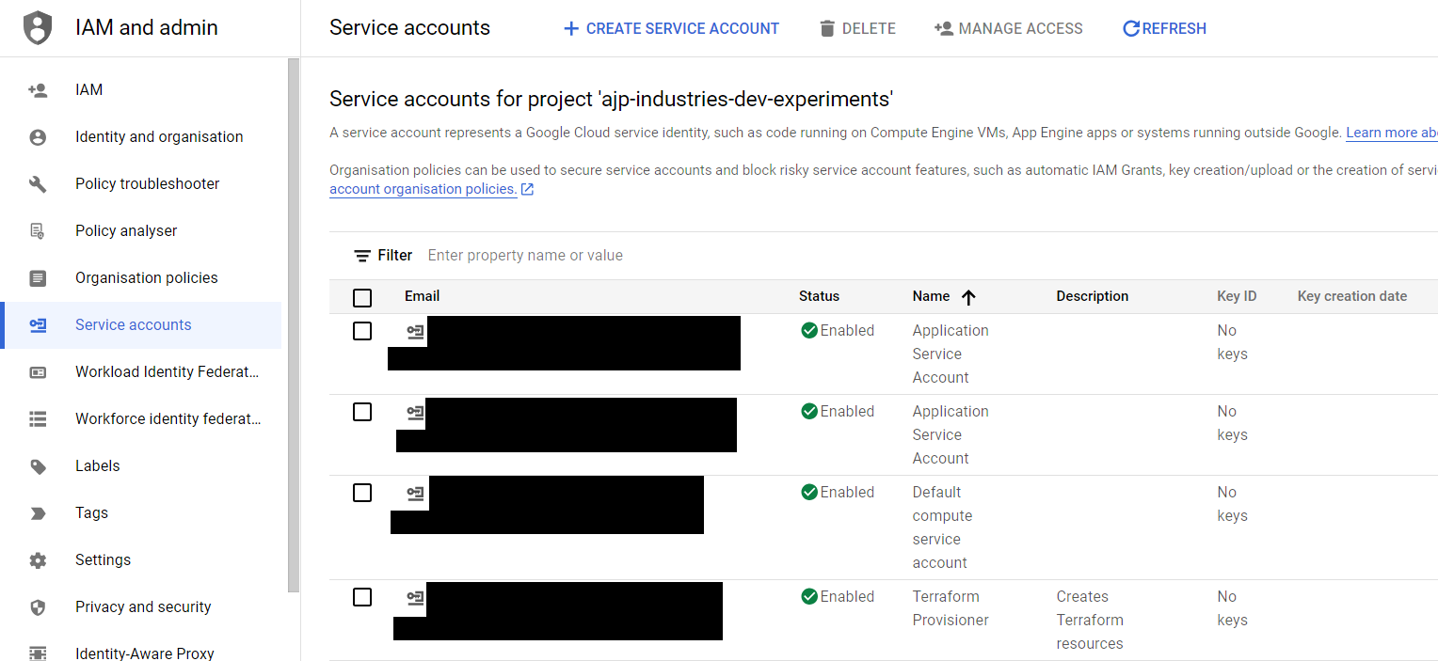1438x661 pixels.
Task: Click 'Terraform Provisioner' name cell
Action: [951, 608]
